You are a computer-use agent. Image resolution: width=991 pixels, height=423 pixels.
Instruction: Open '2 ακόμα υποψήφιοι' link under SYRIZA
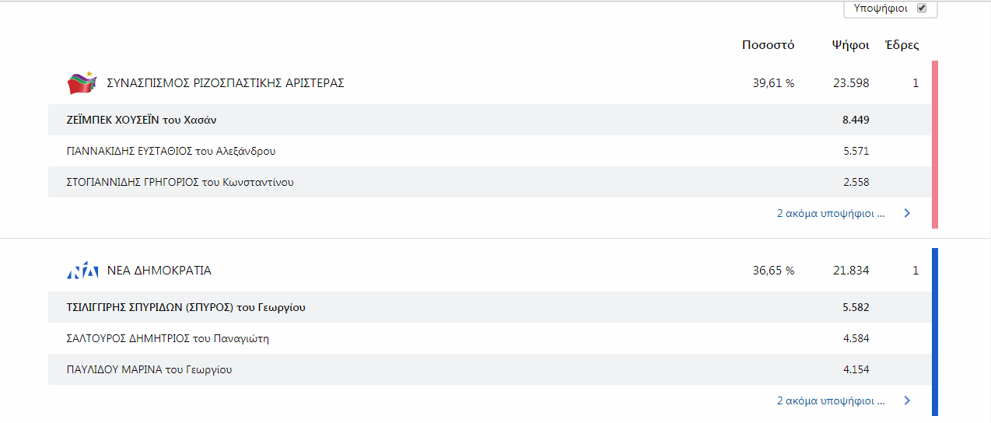831,213
